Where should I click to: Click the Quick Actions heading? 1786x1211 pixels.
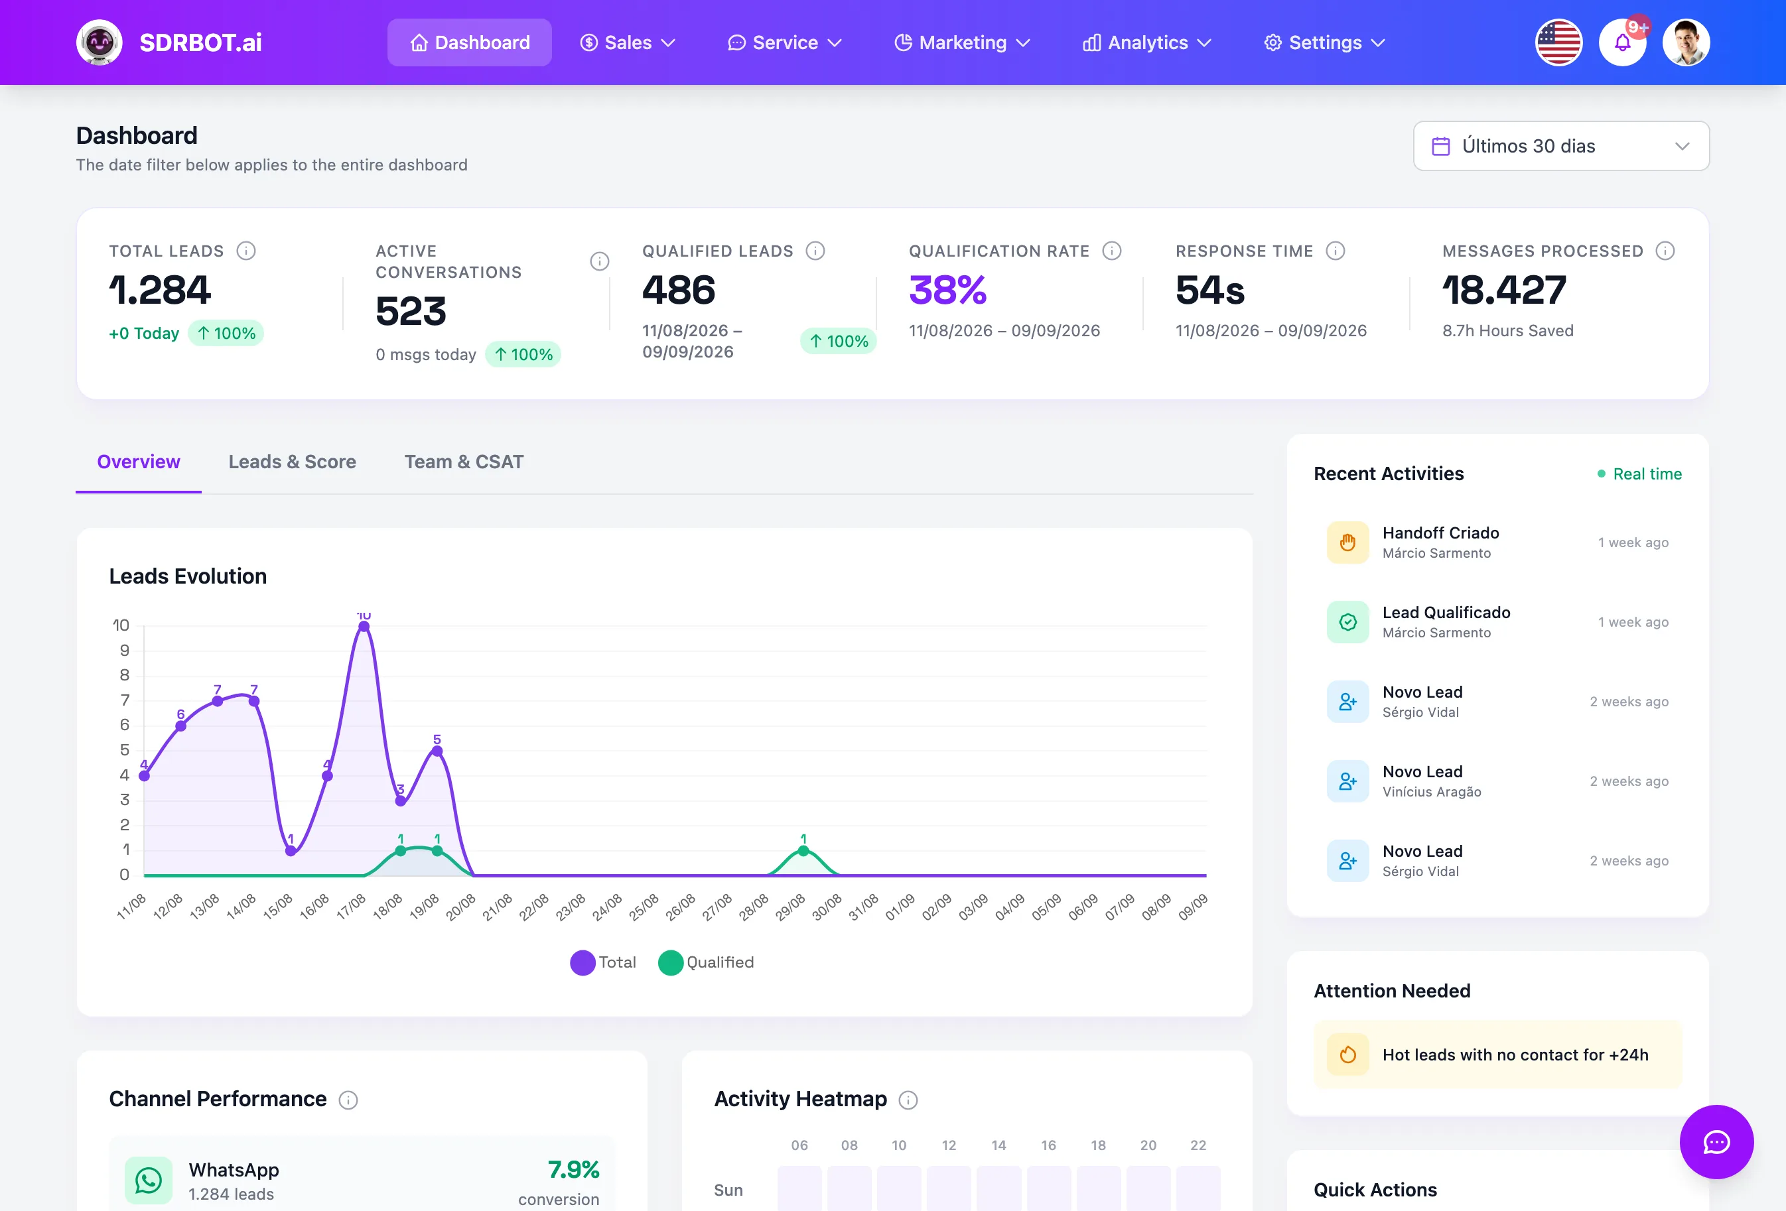(x=1375, y=1190)
